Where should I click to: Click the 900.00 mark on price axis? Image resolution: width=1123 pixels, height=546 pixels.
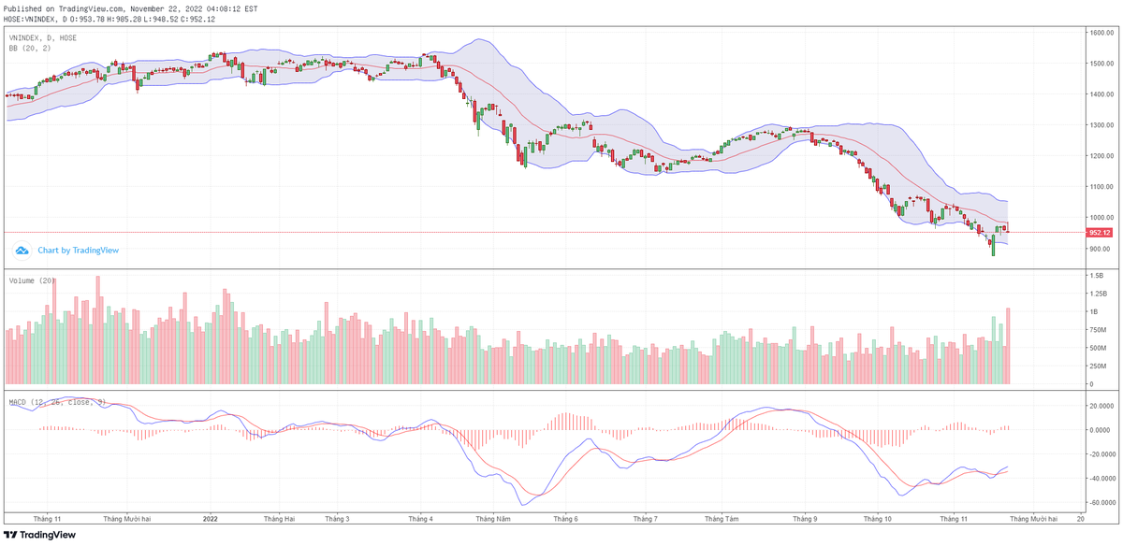[x=1098, y=249]
